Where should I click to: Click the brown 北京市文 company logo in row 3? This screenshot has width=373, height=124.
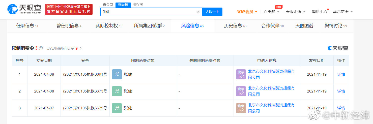click(x=241, y=108)
